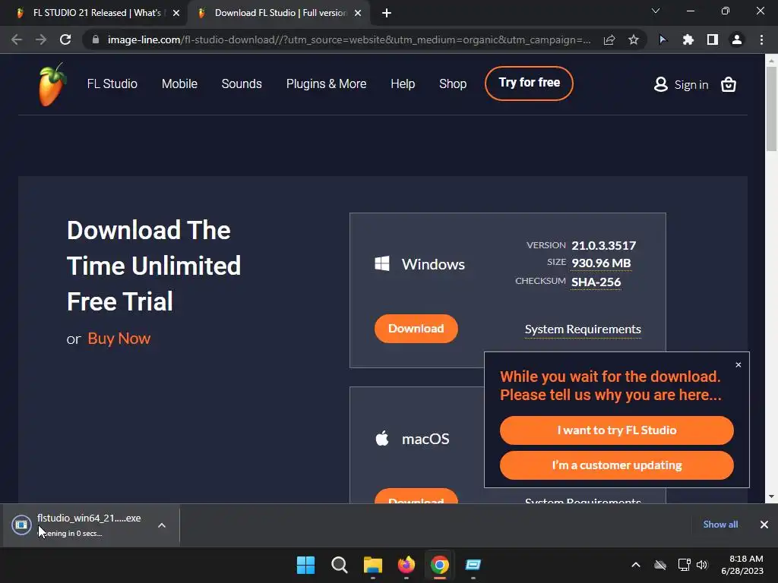Open the clock and date 8:18 AM
The height and width of the screenshot is (583, 778).
point(742,565)
